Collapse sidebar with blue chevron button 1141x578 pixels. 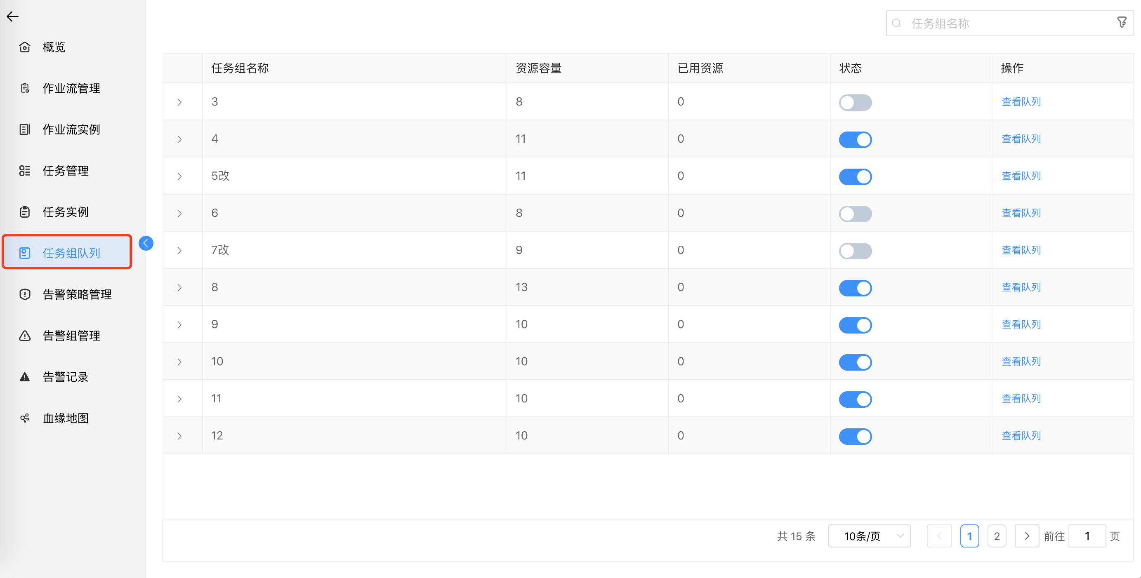[x=146, y=243]
